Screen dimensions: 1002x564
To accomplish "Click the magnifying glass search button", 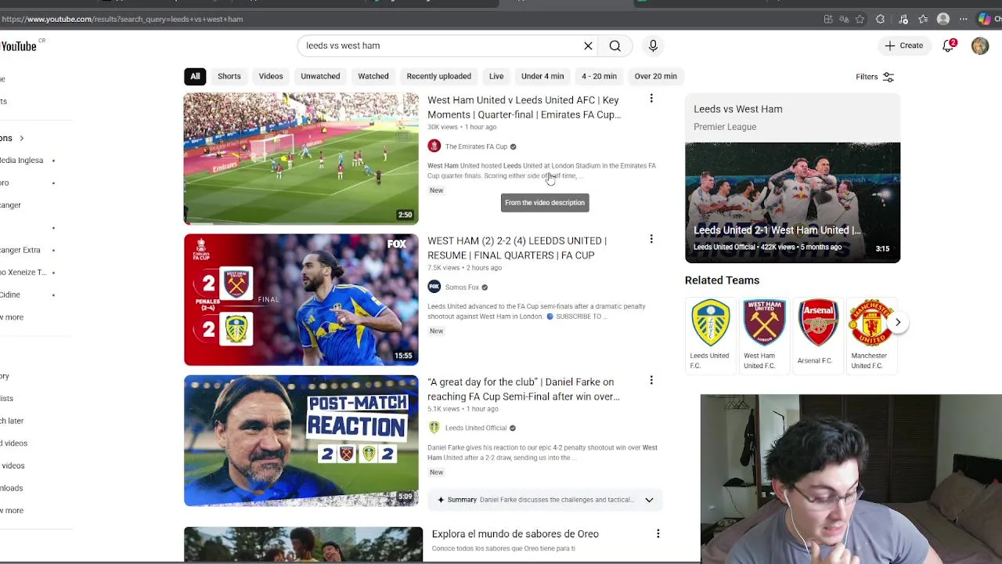I will [x=615, y=45].
